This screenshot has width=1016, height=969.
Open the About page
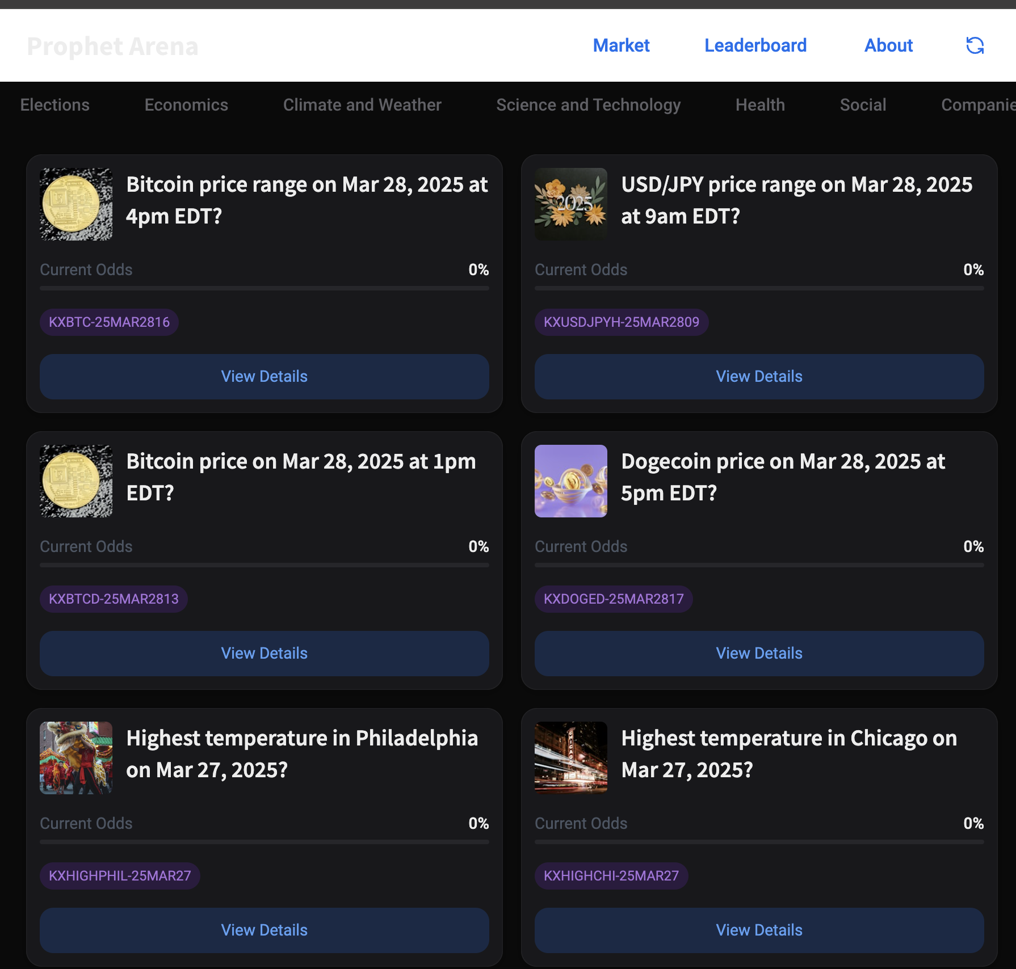click(x=888, y=45)
